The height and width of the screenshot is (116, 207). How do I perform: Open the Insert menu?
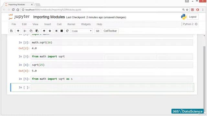tap(48, 24)
